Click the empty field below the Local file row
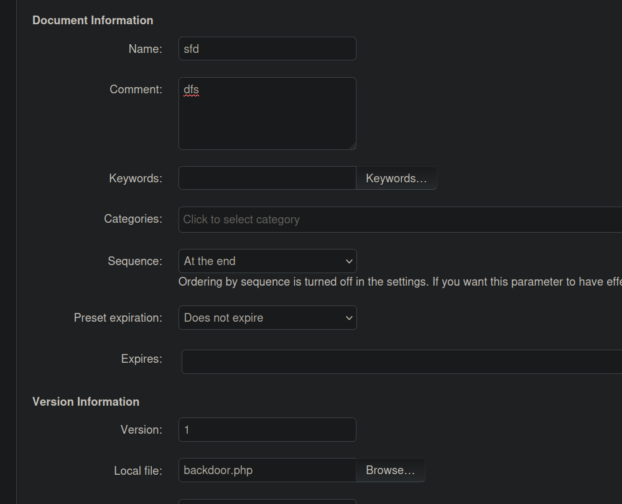Image resolution: width=622 pixels, height=504 pixels. [267, 501]
